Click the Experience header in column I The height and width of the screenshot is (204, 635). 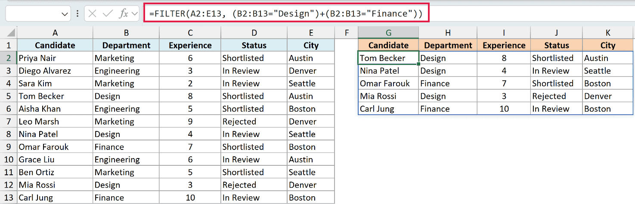(x=504, y=46)
